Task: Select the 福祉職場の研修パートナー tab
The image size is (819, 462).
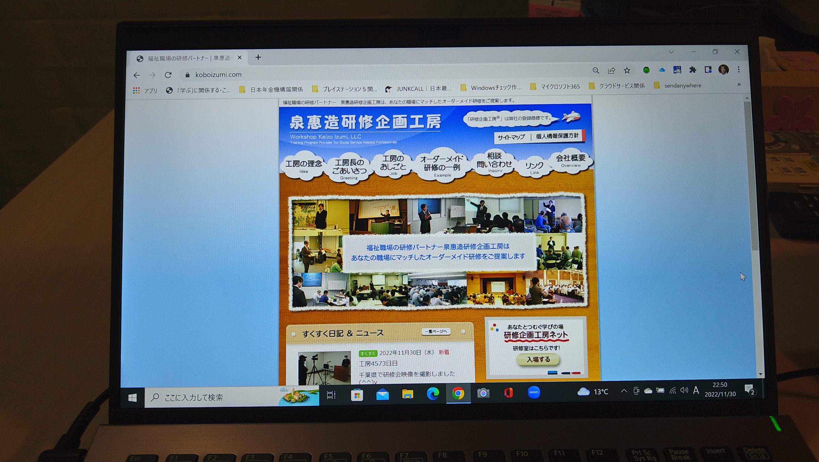Action: (189, 58)
